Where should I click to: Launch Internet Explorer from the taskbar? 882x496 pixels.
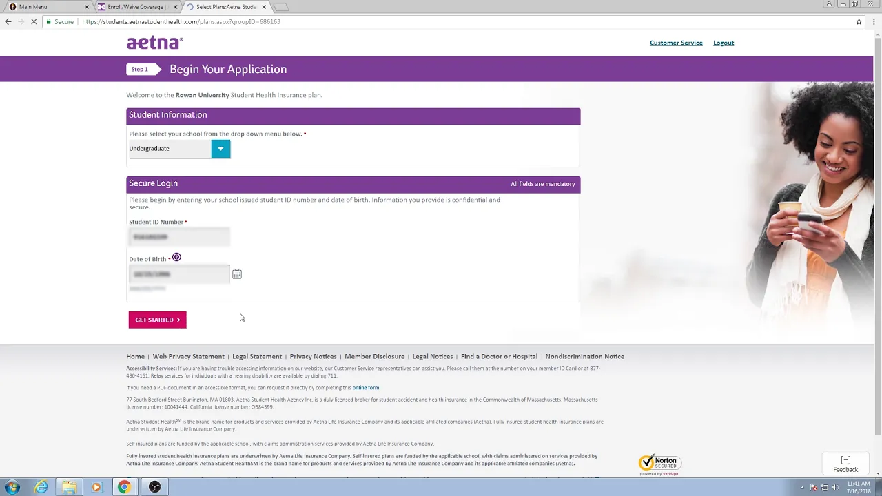point(41,487)
